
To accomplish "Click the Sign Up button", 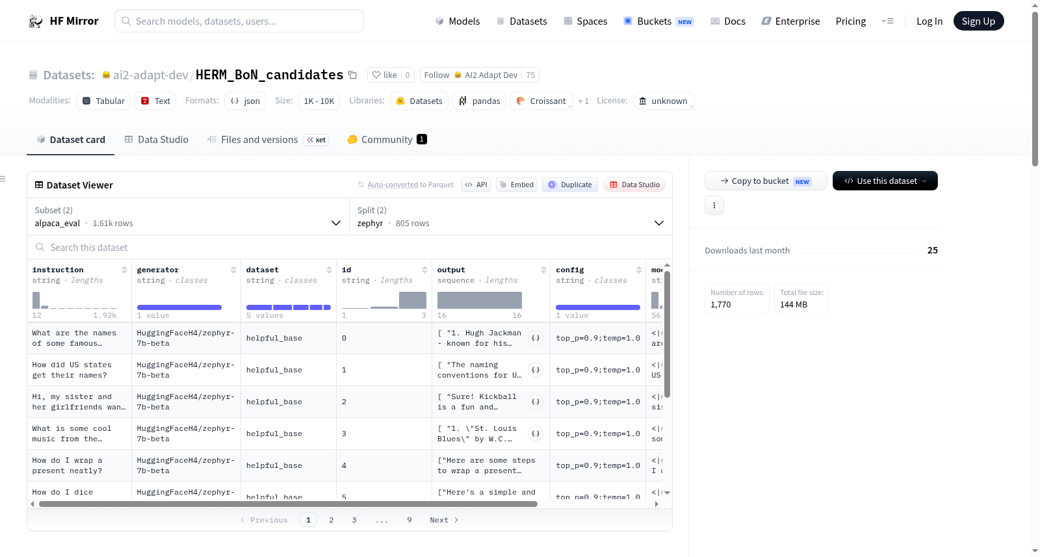I will [978, 21].
